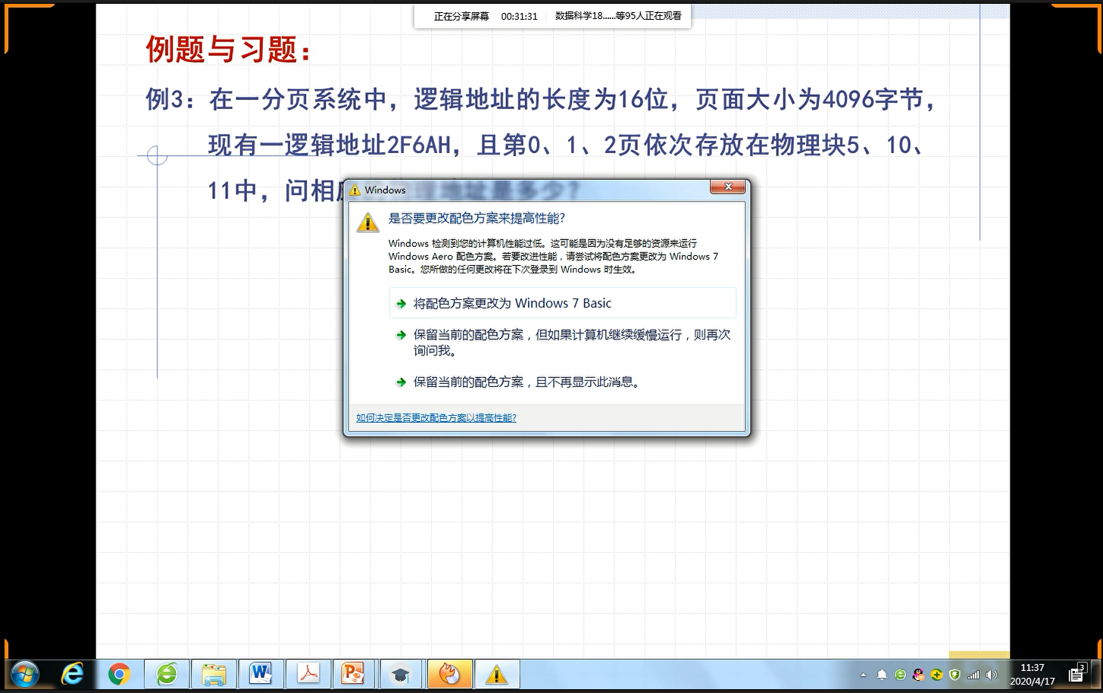The width and height of the screenshot is (1103, 693).
Task: Click the date 2020/4/17 in the taskbar
Action: tap(1032, 682)
